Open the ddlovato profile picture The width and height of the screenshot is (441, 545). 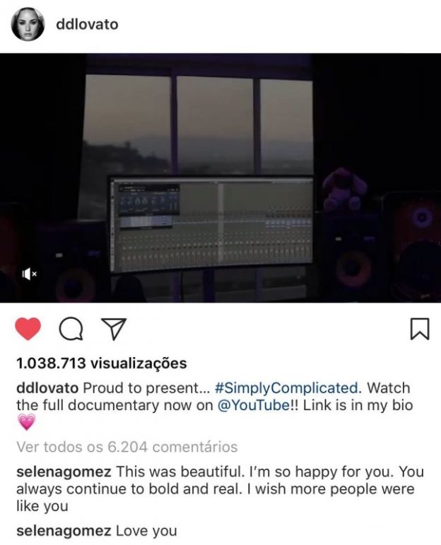(x=28, y=24)
